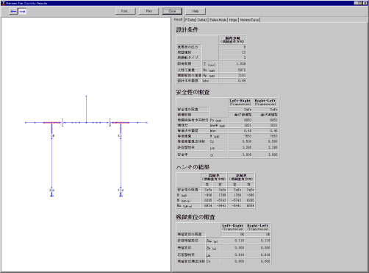Click the Print button
Screen dimensions: 369x273
tap(148, 11)
